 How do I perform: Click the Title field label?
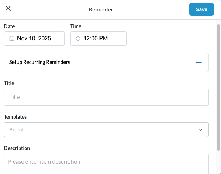pyautogui.click(x=9, y=83)
